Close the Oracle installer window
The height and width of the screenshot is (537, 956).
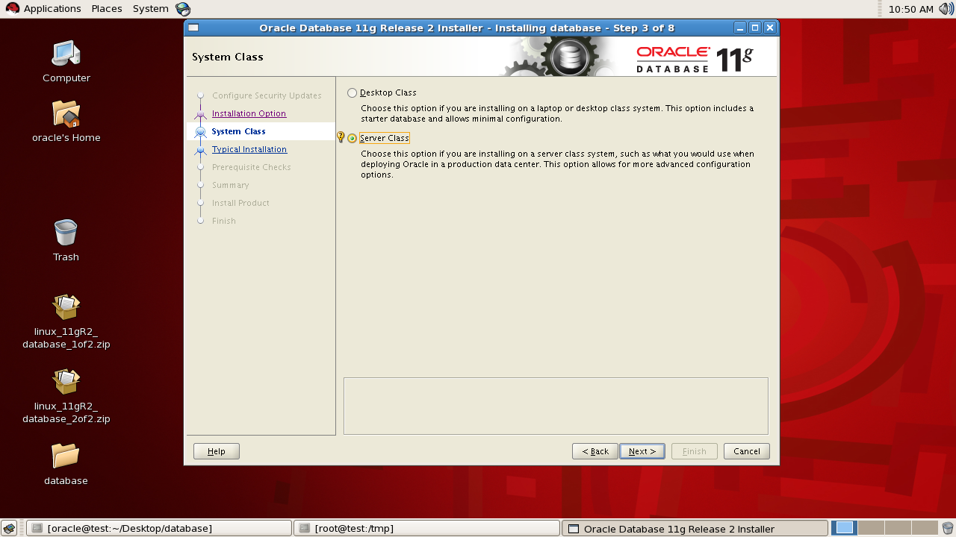(770, 28)
